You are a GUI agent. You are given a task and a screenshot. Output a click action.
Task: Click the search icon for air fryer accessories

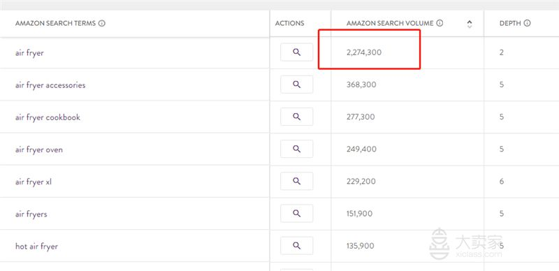click(x=296, y=85)
